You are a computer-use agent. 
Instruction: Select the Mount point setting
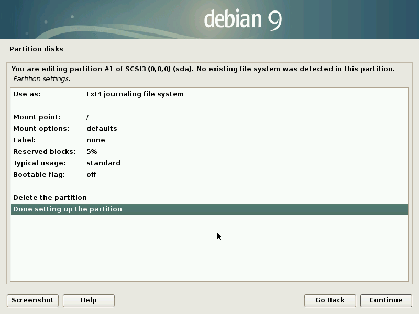point(37,117)
